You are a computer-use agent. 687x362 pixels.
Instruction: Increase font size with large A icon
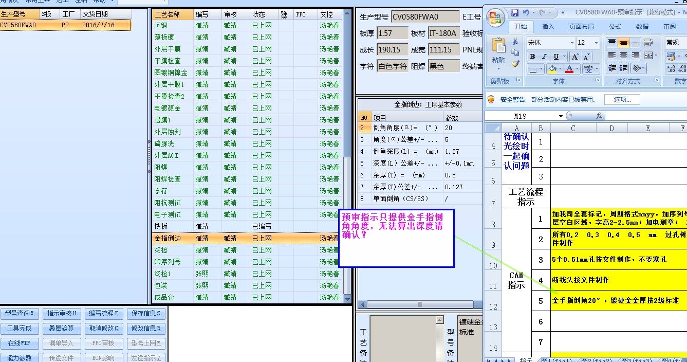[x=575, y=57]
